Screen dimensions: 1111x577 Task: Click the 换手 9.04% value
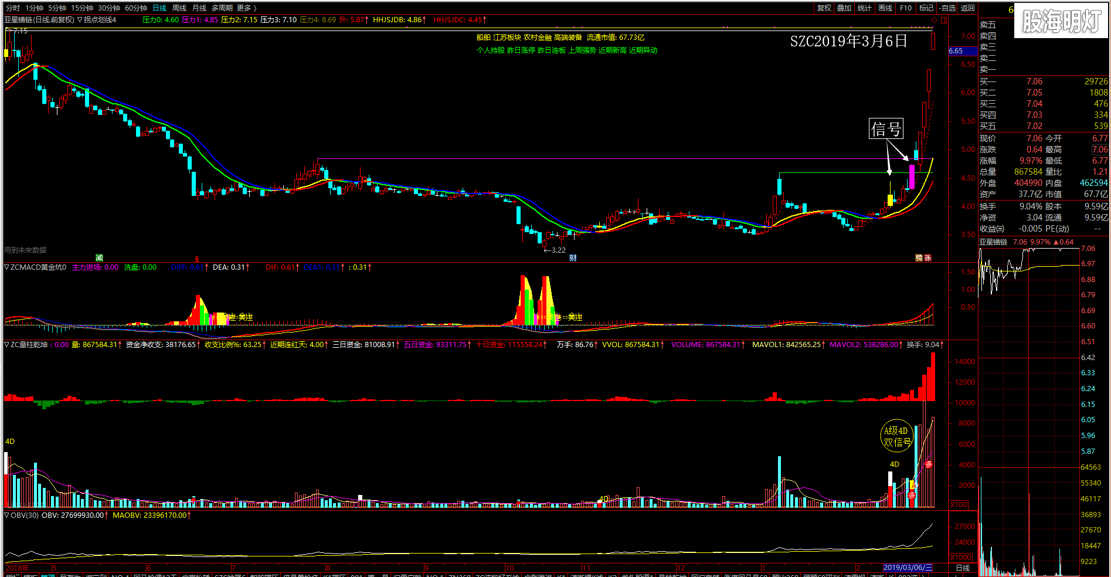click(1031, 206)
